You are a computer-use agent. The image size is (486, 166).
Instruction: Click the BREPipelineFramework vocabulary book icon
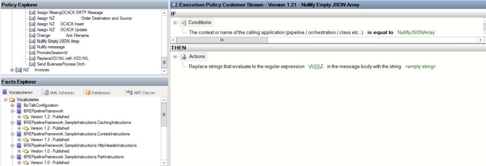(x=19, y=111)
